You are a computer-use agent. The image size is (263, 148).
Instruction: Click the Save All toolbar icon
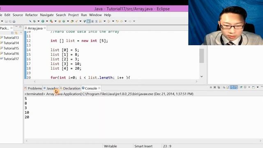[x=10, y=21]
